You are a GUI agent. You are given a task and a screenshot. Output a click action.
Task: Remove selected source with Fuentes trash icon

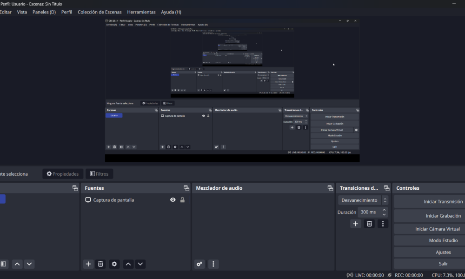(100, 264)
